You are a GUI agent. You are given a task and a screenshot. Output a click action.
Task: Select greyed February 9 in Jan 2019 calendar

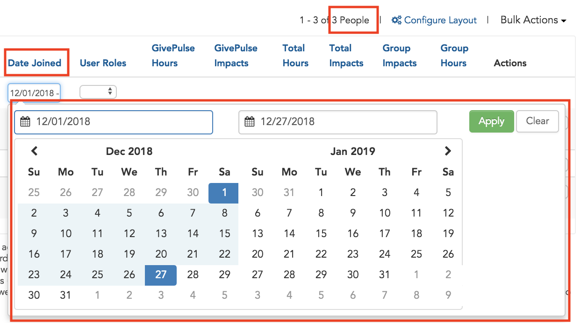(x=448, y=295)
